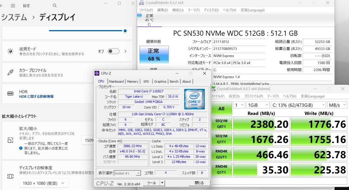Image resolution: width=349 pixels, height=190 pixels.
Task: Switch to the SPD tab in CPU-Z
Action: 146,82
